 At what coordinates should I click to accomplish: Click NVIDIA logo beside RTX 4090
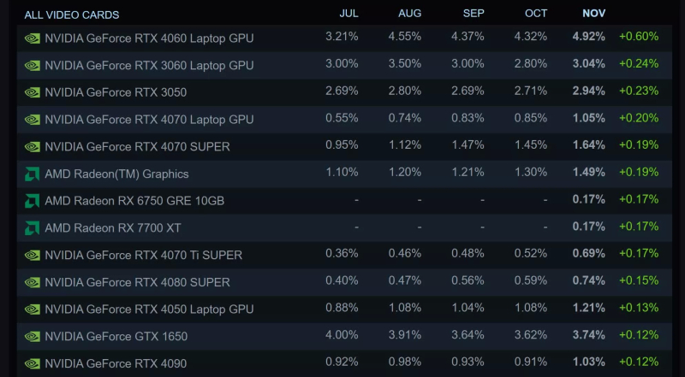click(x=33, y=363)
